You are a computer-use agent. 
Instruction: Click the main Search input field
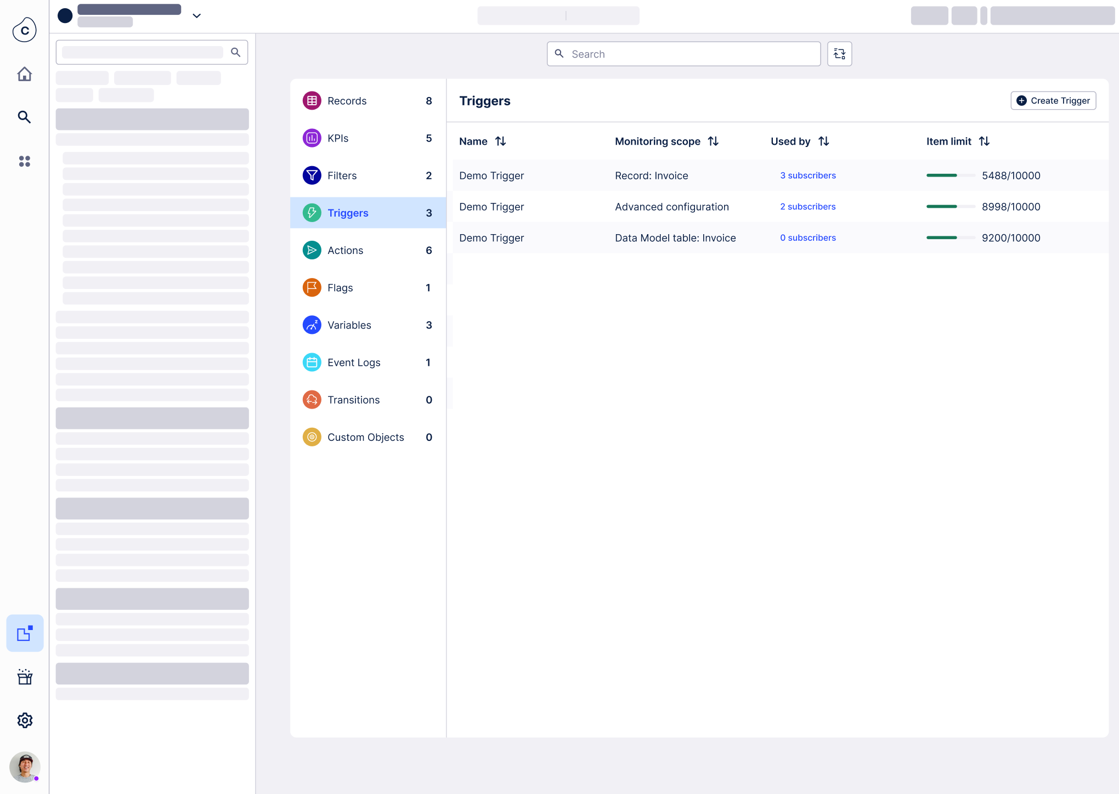click(x=683, y=54)
